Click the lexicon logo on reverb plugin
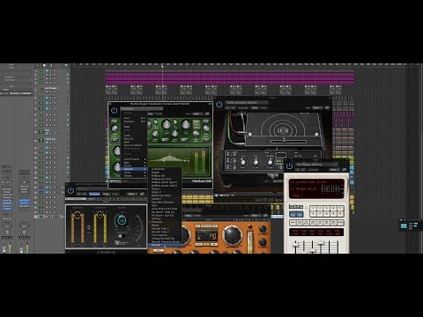The image size is (423, 317). [x=296, y=206]
